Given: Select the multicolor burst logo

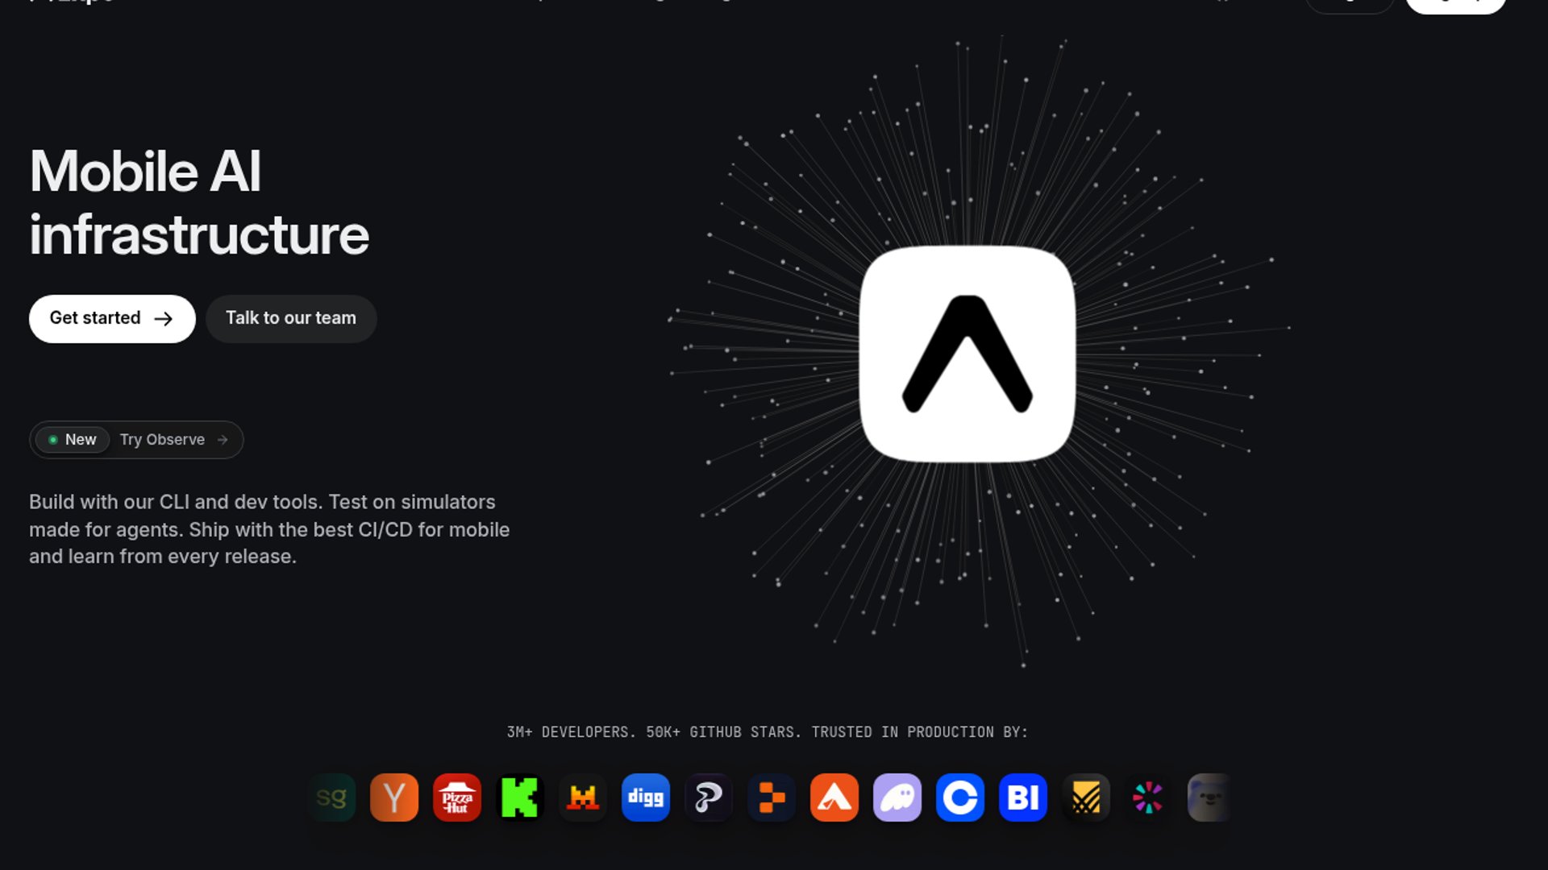Looking at the screenshot, I should [x=1149, y=797].
